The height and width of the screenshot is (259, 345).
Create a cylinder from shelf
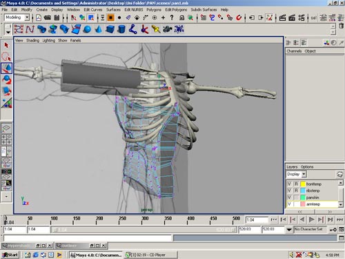coord(121,30)
